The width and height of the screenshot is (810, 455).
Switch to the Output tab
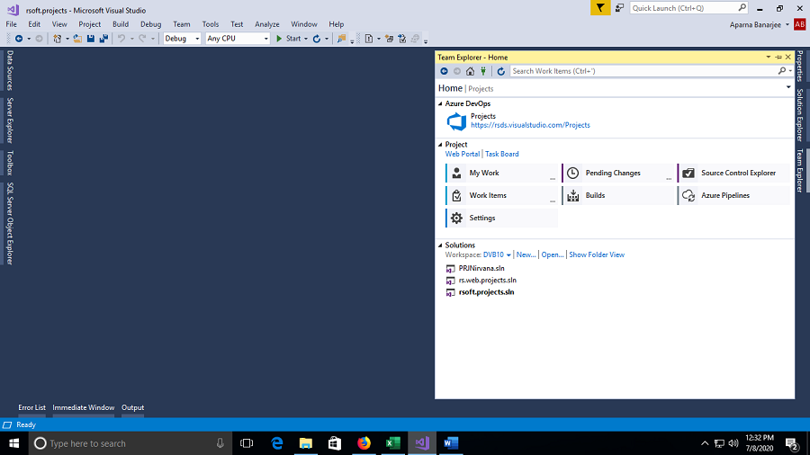coord(133,407)
